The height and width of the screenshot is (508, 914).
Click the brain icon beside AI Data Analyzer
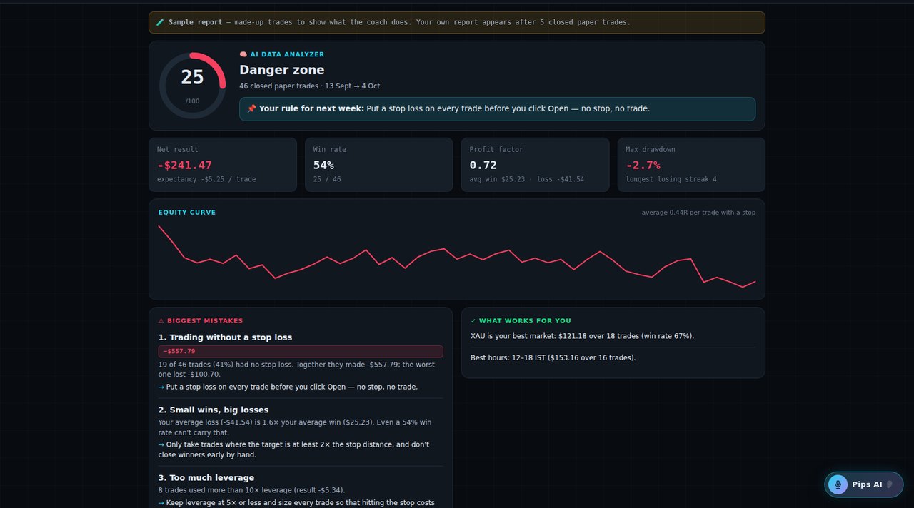243,54
